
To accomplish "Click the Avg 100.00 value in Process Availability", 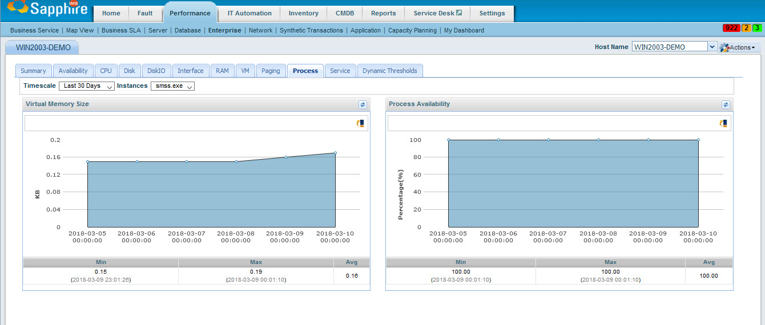I will click(709, 276).
